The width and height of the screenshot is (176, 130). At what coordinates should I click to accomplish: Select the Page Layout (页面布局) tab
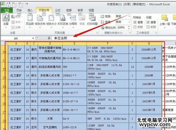[x=44, y=10]
